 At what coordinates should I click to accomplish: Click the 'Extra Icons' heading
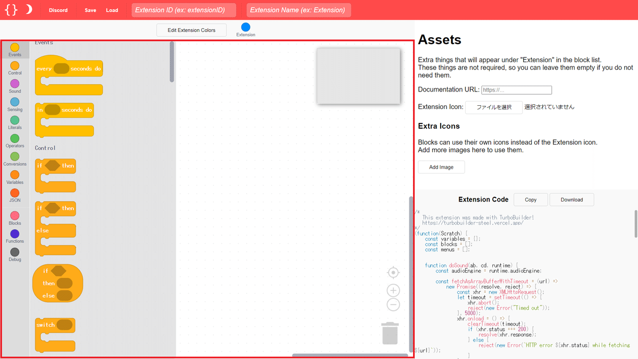(439, 126)
